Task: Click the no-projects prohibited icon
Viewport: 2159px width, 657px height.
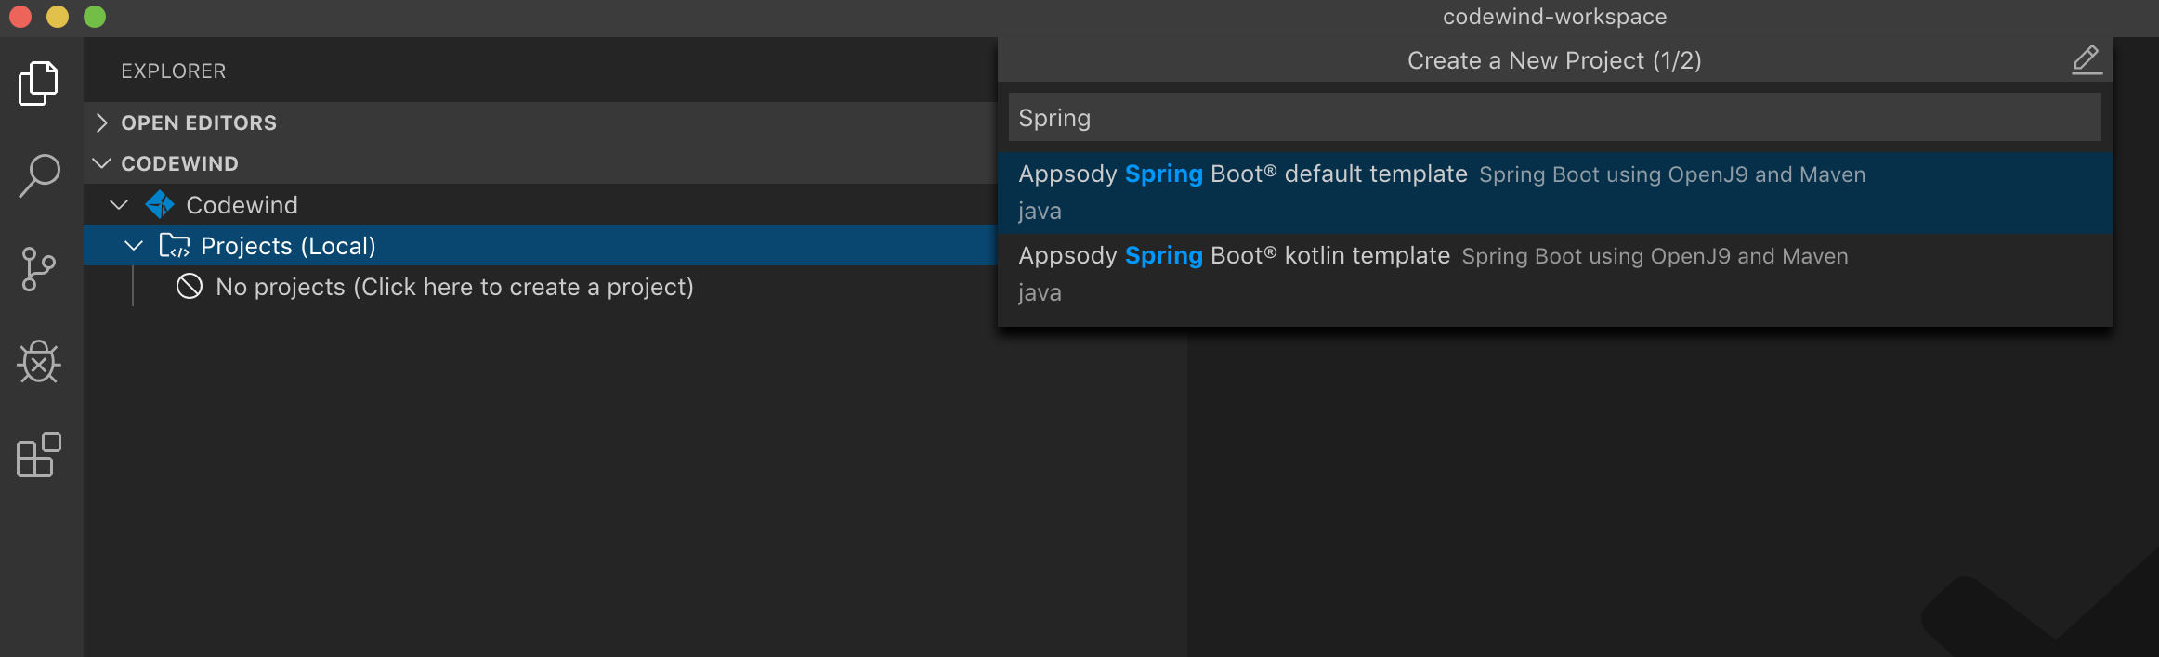Action: click(x=190, y=287)
